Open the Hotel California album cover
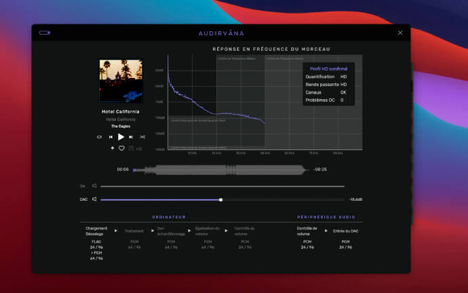The height and width of the screenshot is (293, 468). coord(121,81)
